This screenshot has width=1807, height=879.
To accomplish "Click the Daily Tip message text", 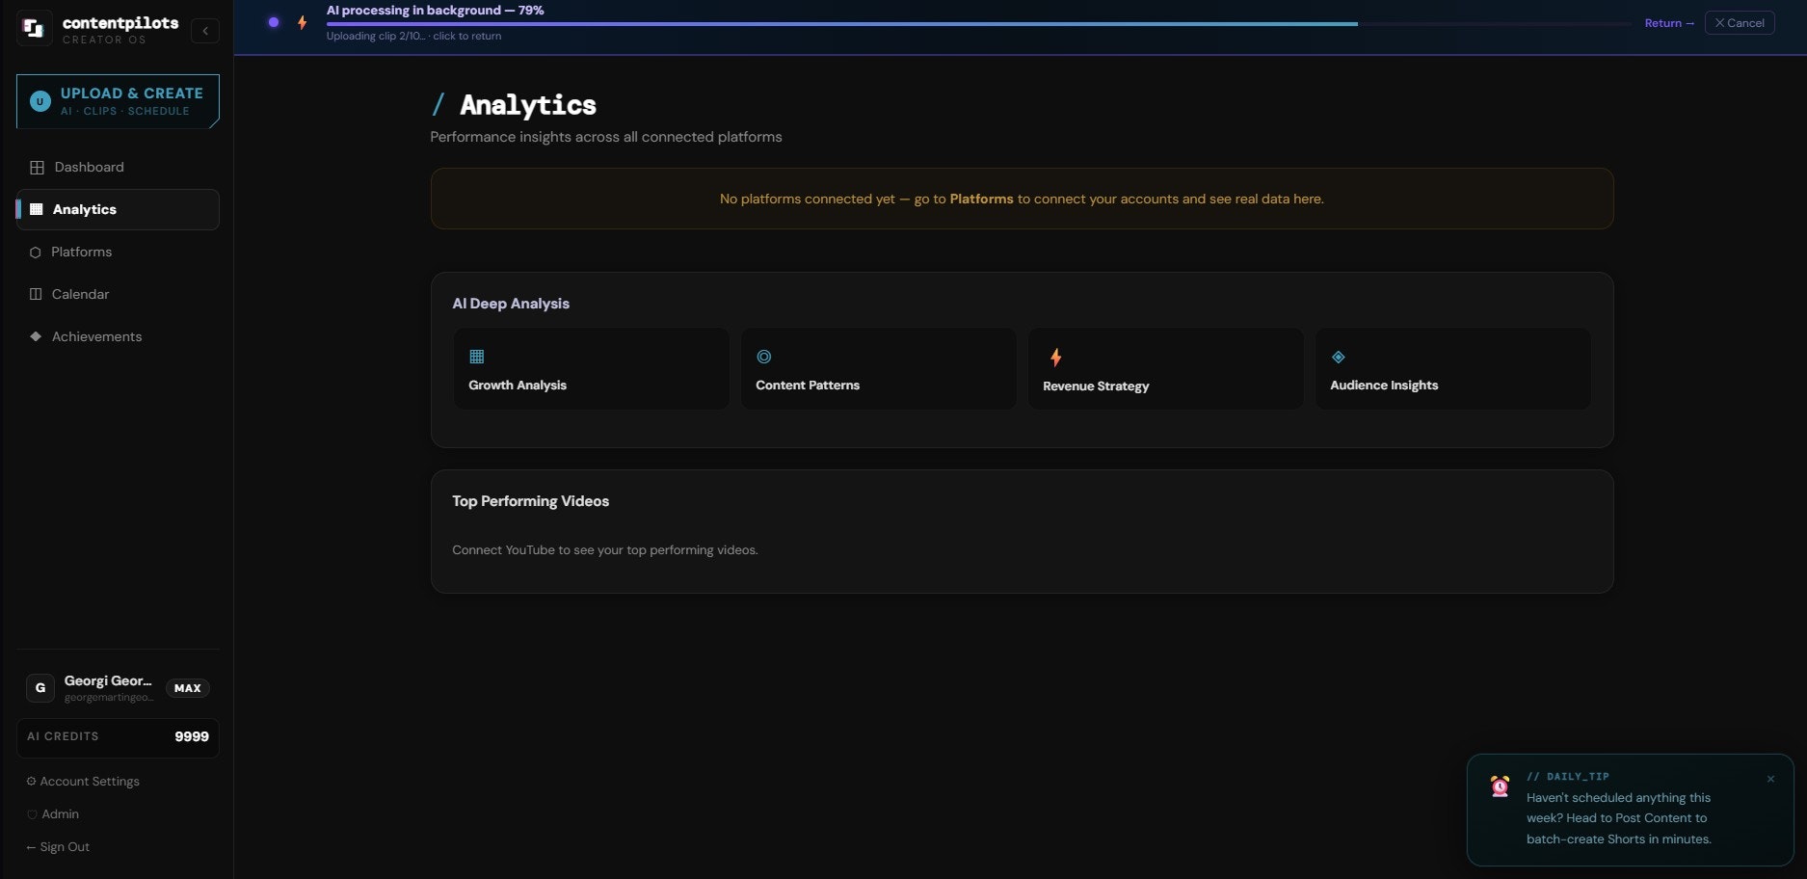I will 1619,818.
